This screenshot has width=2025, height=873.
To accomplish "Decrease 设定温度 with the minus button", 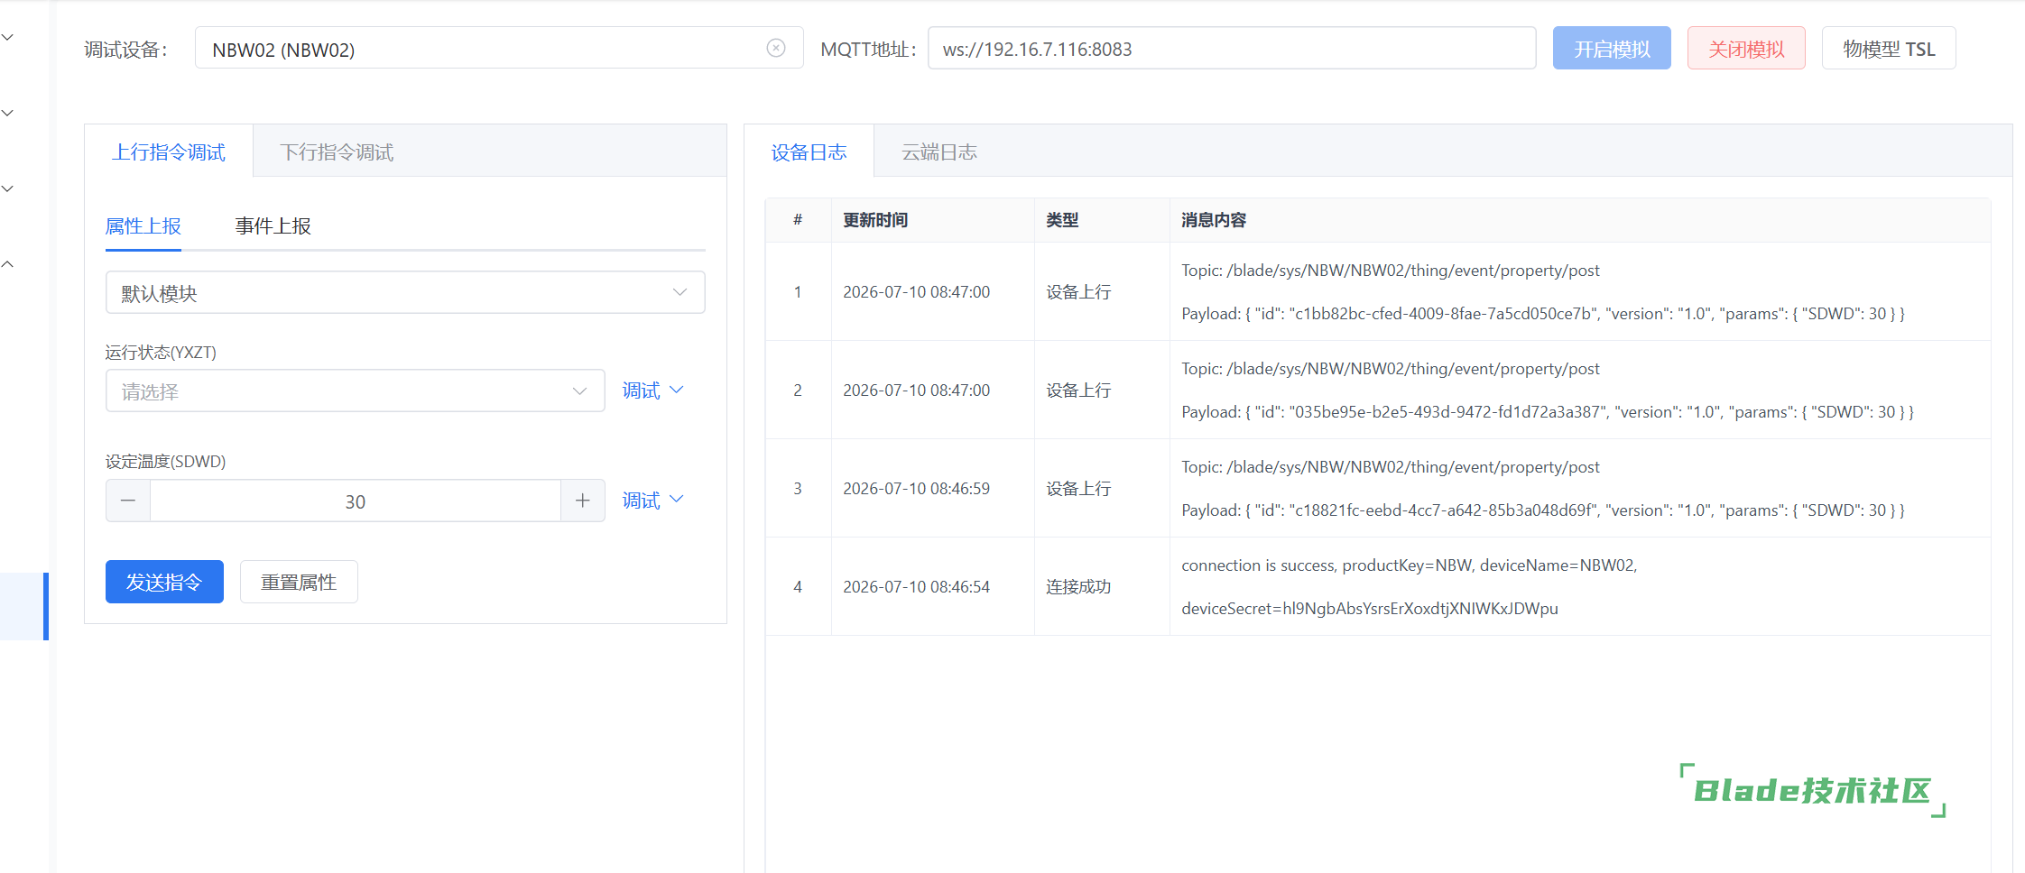I will click(128, 501).
